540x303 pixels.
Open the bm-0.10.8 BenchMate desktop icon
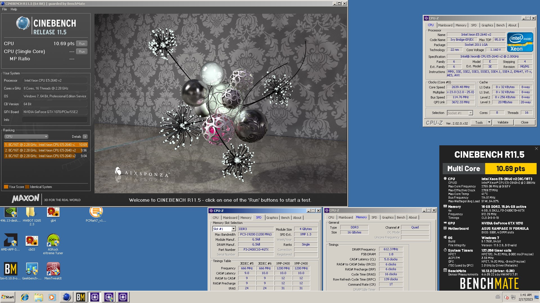pyautogui.click(x=10, y=271)
